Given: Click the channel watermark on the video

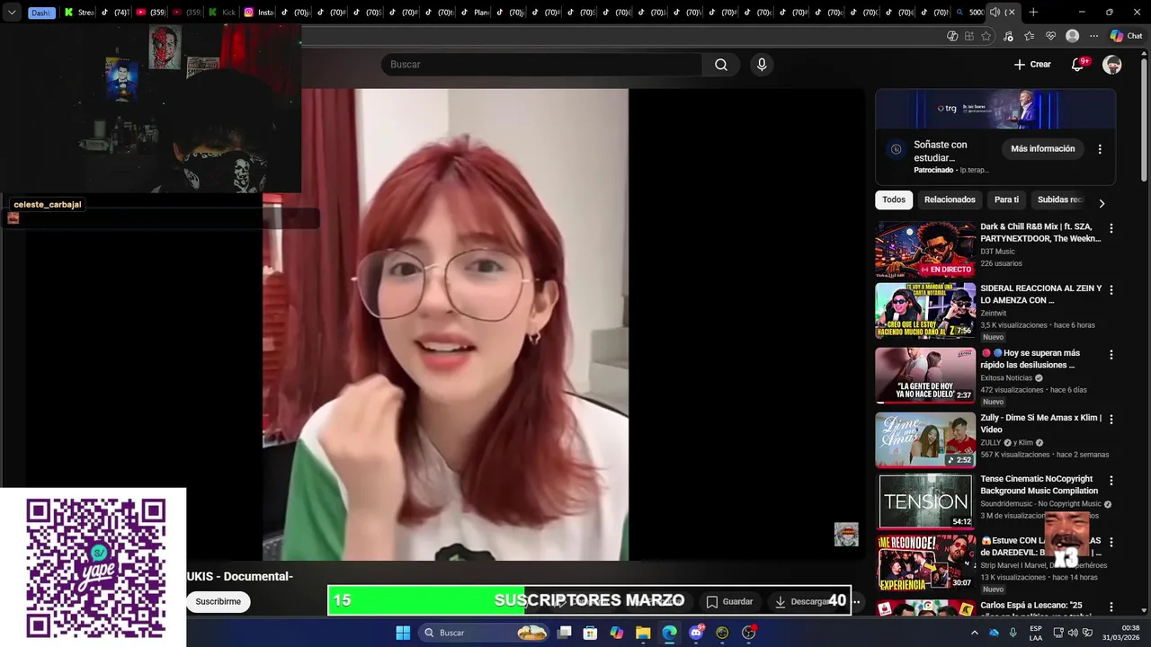Looking at the screenshot, I should [x=846, y=535].
